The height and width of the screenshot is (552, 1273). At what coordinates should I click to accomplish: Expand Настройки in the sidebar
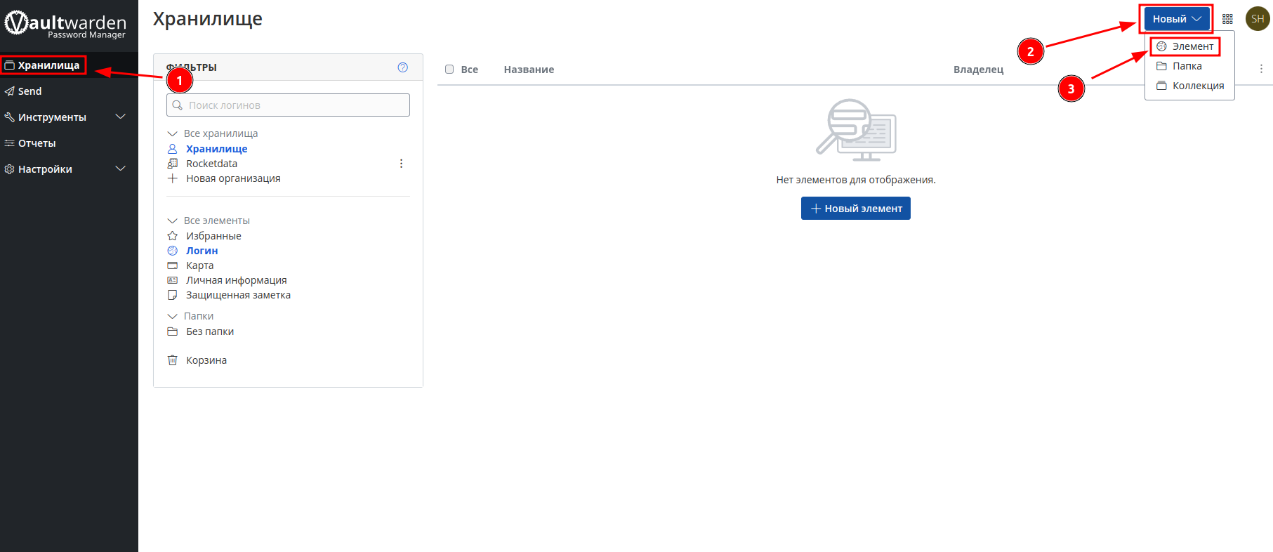(63, 169)
